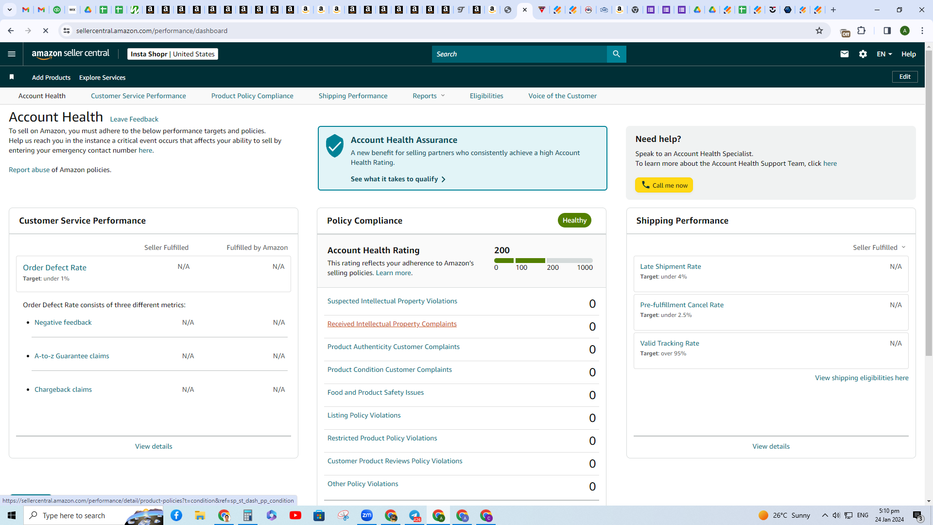Click the Edit button
This screenshot has height=525, width=933.
905,77
